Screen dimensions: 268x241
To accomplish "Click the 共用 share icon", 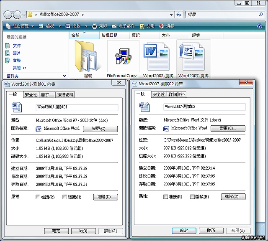I will tap(142, 26).
